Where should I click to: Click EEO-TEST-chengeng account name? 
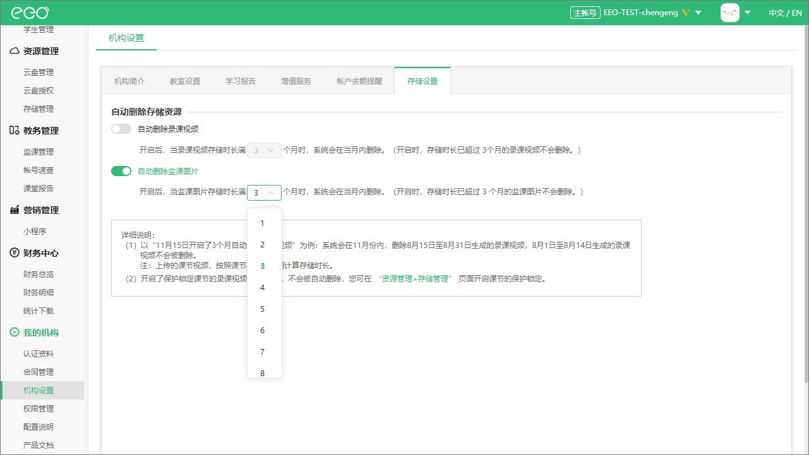[640, 13]
